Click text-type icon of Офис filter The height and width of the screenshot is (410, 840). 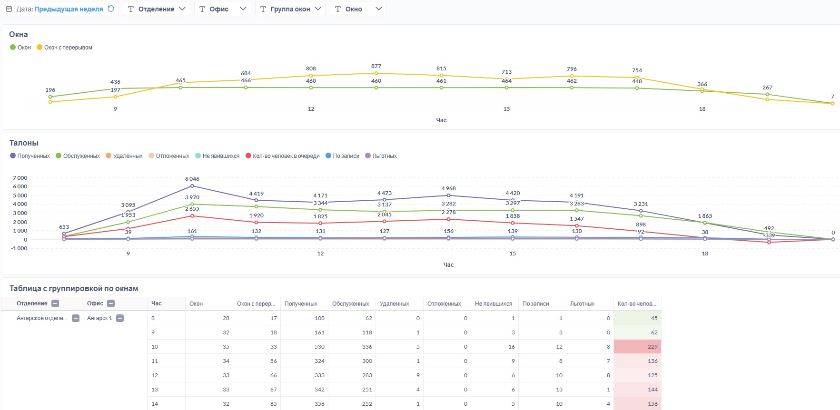[202, 9]
